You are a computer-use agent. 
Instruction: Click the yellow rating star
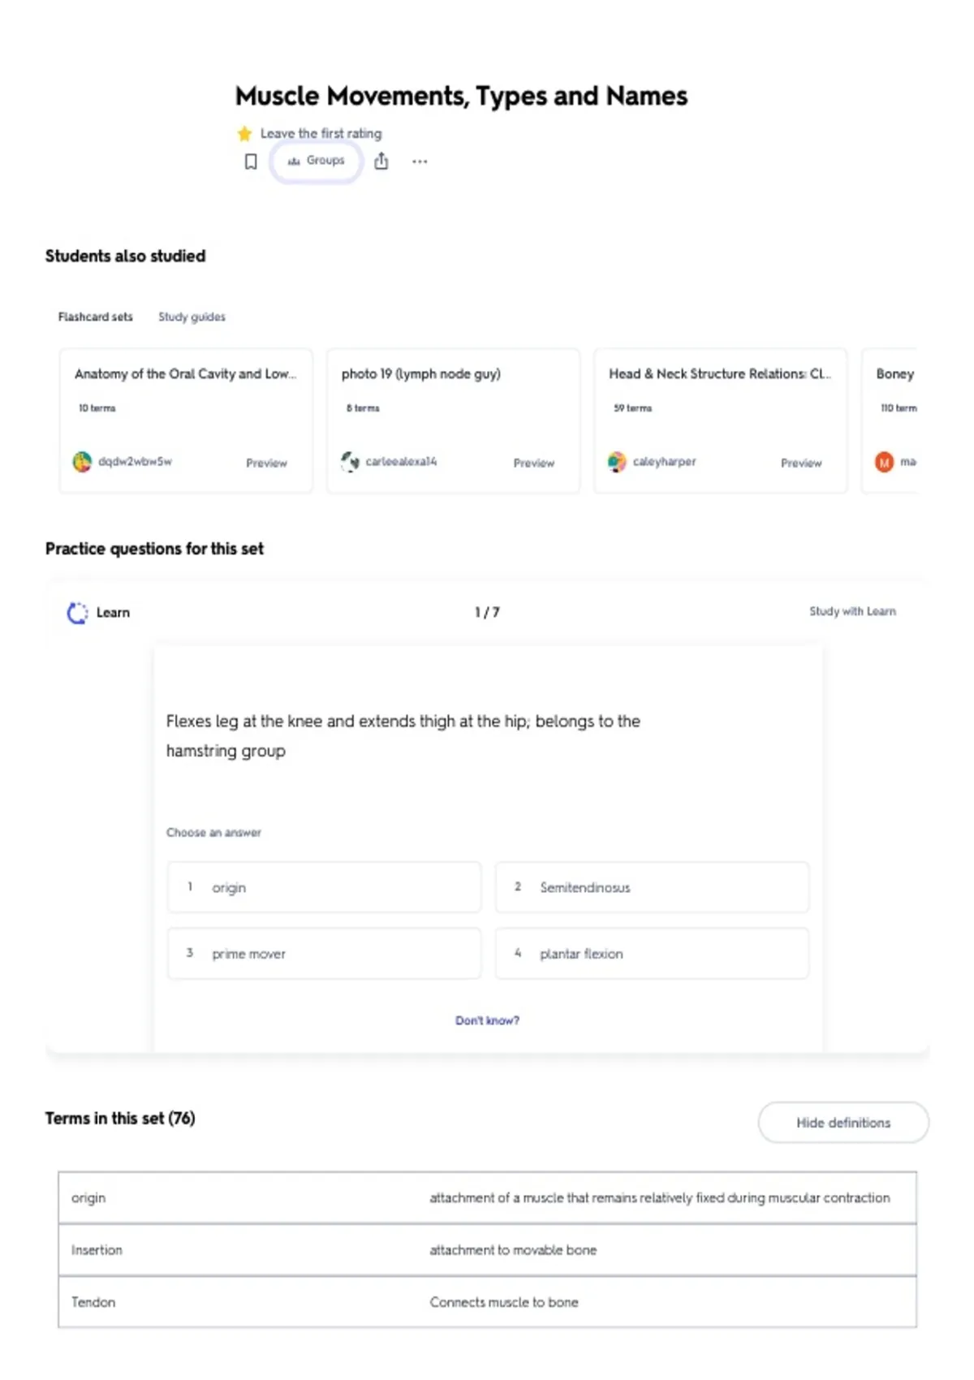coord(244,133)
